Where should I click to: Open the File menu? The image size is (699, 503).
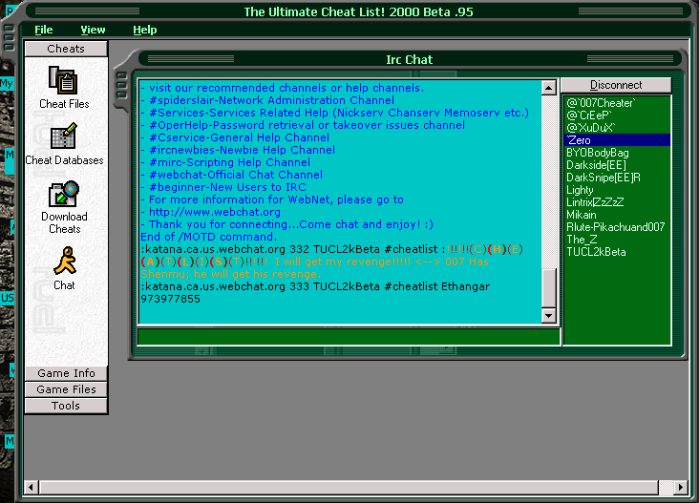click(44, 30)
